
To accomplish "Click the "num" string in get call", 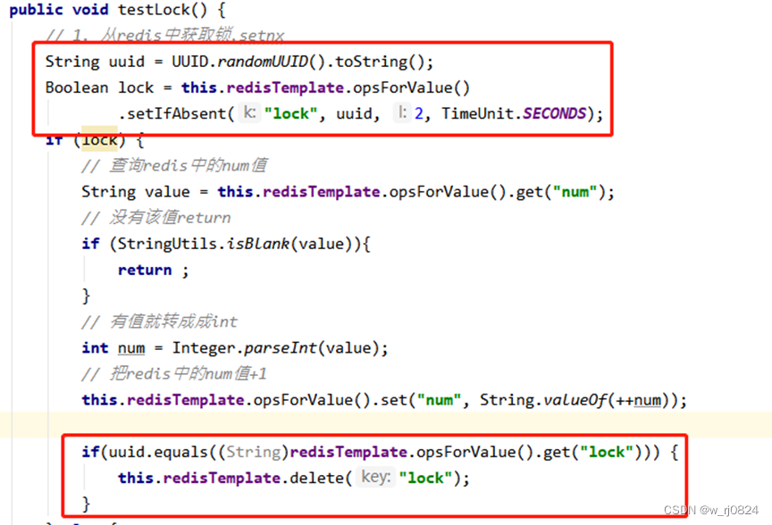I will pyautogui.click(x=575, y=191).
